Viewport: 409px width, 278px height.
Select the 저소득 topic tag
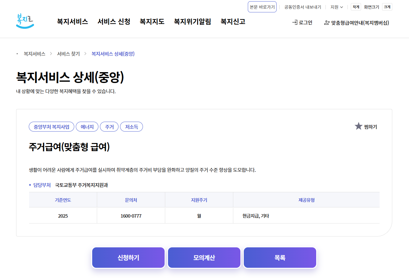click(x=131, y=126)
